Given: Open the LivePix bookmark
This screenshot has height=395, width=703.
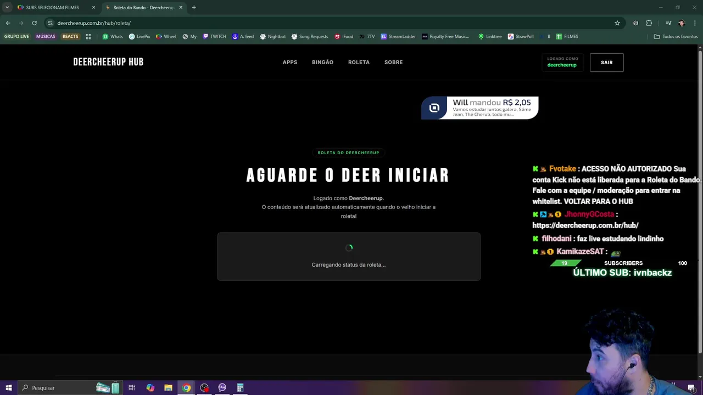Looking at the screenshot, I should [140, 37].
